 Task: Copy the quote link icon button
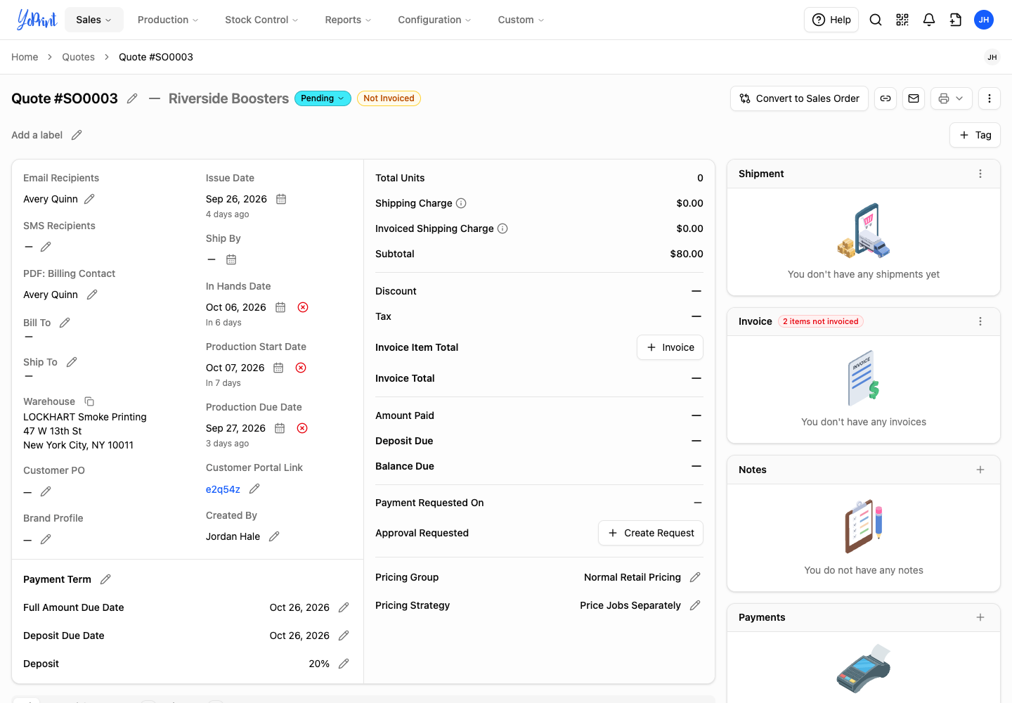pyautogui.click(x=885, y=98)
